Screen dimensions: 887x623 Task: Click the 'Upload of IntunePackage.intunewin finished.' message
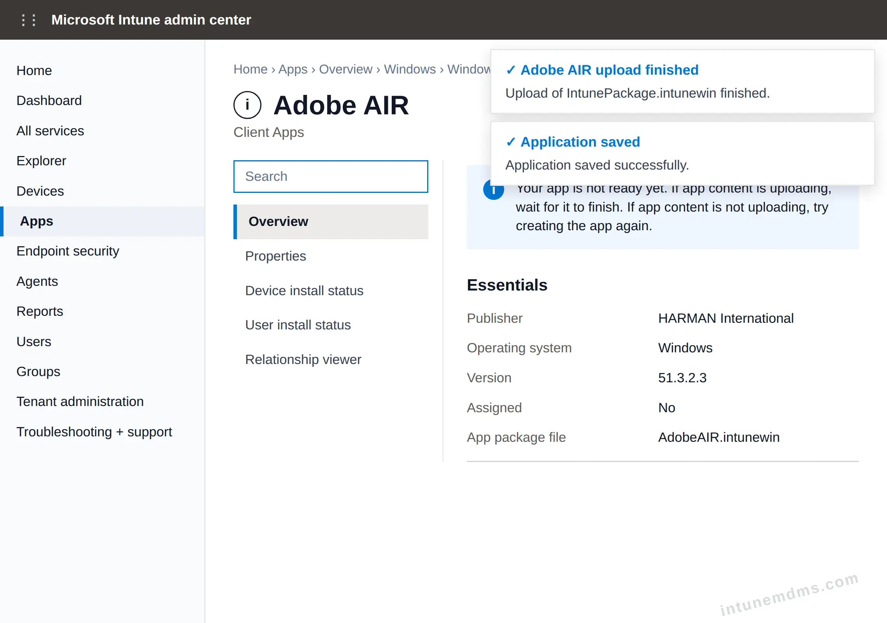click(x=638, y=93)
